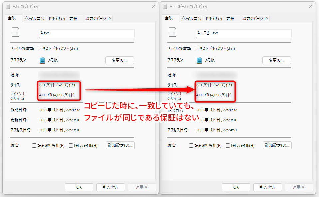Click アクセス日時 value 22:23:16 in A.txt window

tap(60, 130)
